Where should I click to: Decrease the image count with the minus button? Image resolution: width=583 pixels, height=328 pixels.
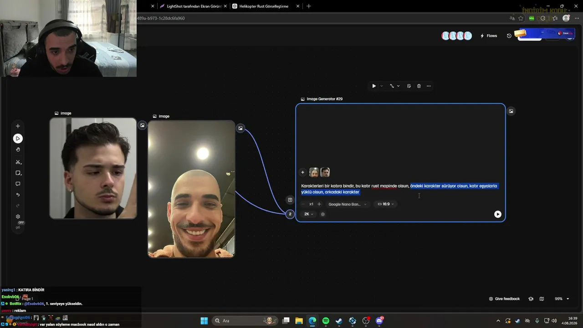pyautogui.click(x=303, y=204)
